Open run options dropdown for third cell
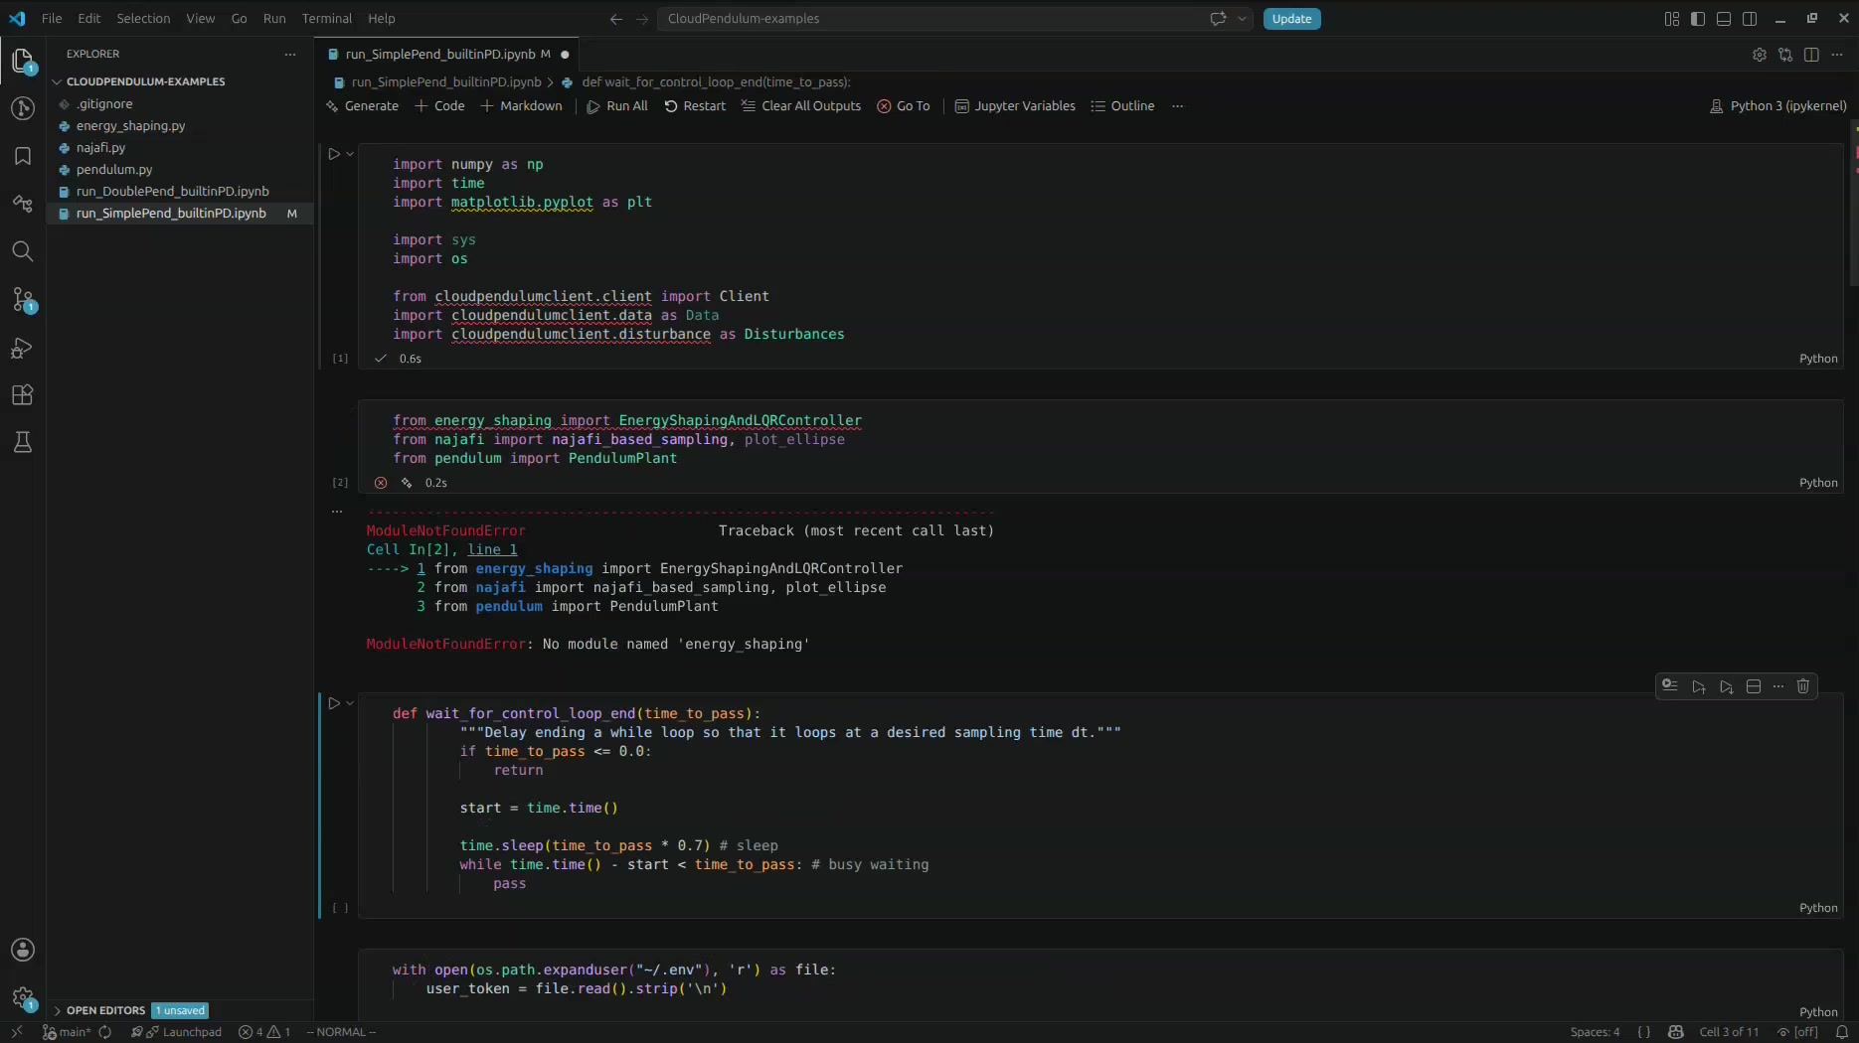 pyautogui.click(x=350, y=703)
